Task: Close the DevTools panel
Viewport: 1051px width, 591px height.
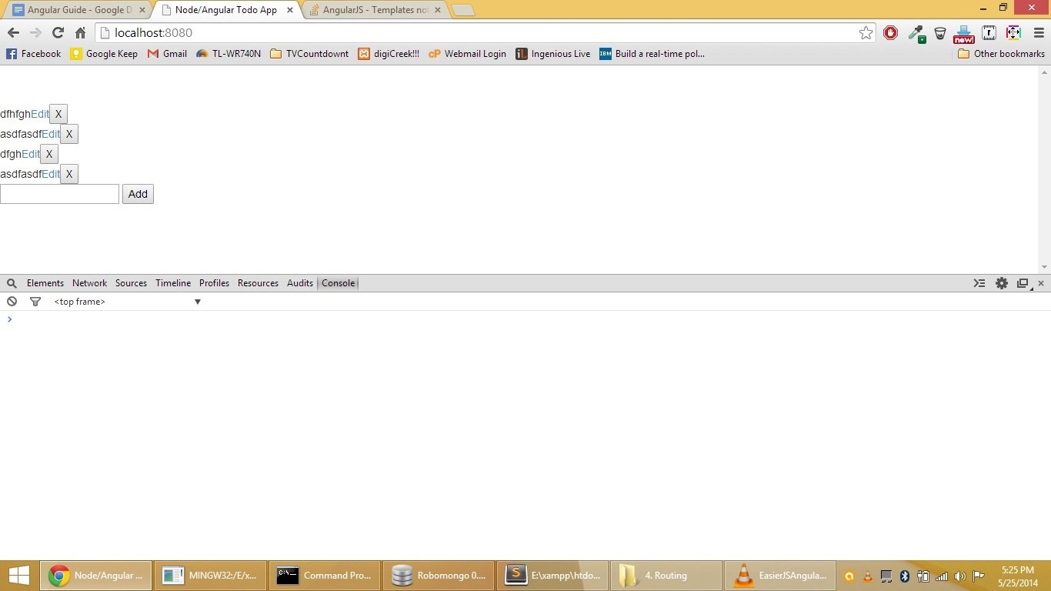Action: (1041, 283)
